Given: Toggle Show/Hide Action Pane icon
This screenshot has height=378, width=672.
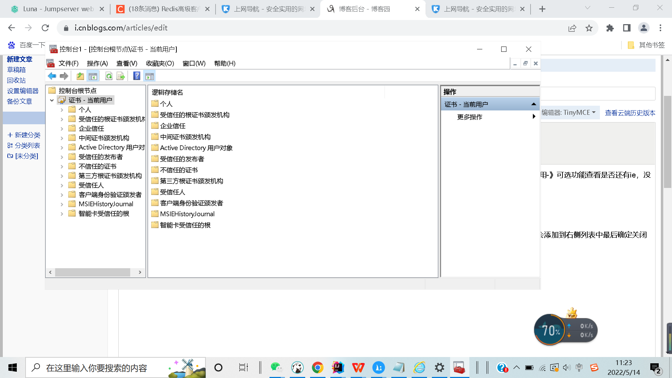Looking at the screenshot, I should (x=149, y=76).
